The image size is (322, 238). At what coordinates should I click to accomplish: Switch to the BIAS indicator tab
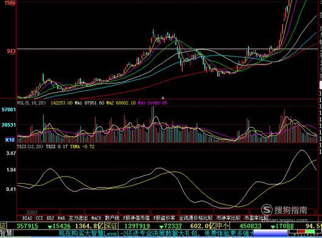coord(27,218)
